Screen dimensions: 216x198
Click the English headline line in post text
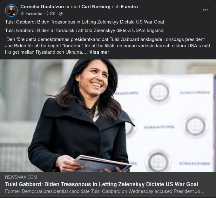tap(84, 22)
